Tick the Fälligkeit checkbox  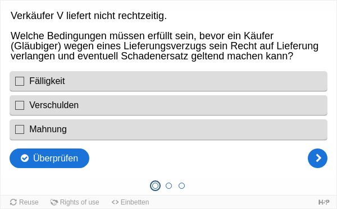click(x=20, y=81)
